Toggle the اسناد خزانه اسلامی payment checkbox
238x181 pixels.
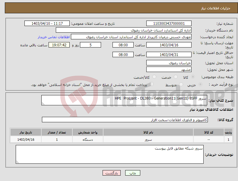click(151, 84)
